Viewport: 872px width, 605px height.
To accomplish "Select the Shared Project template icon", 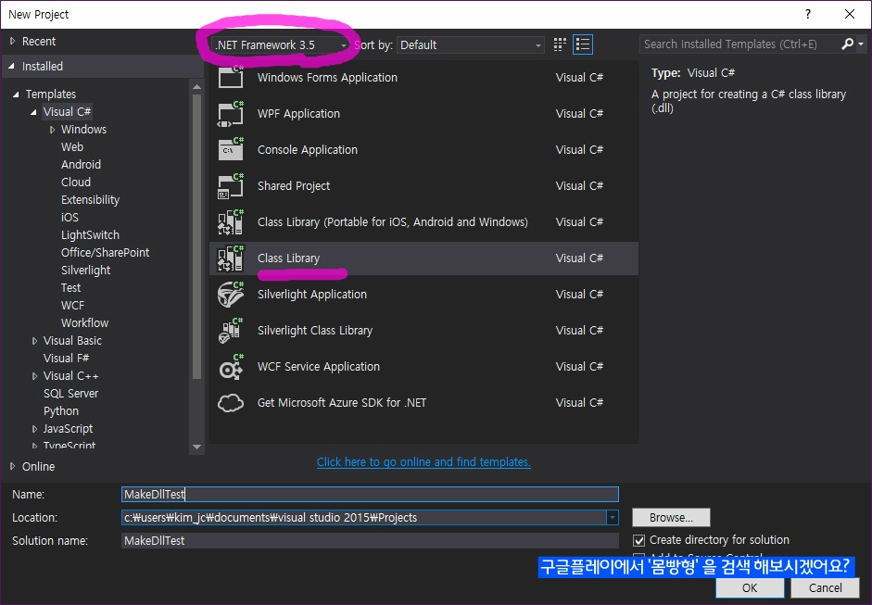I will 231,185.
